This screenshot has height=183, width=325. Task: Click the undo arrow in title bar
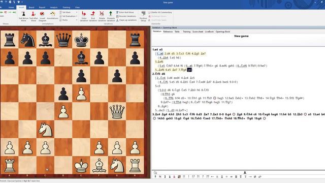pos(2,2)
